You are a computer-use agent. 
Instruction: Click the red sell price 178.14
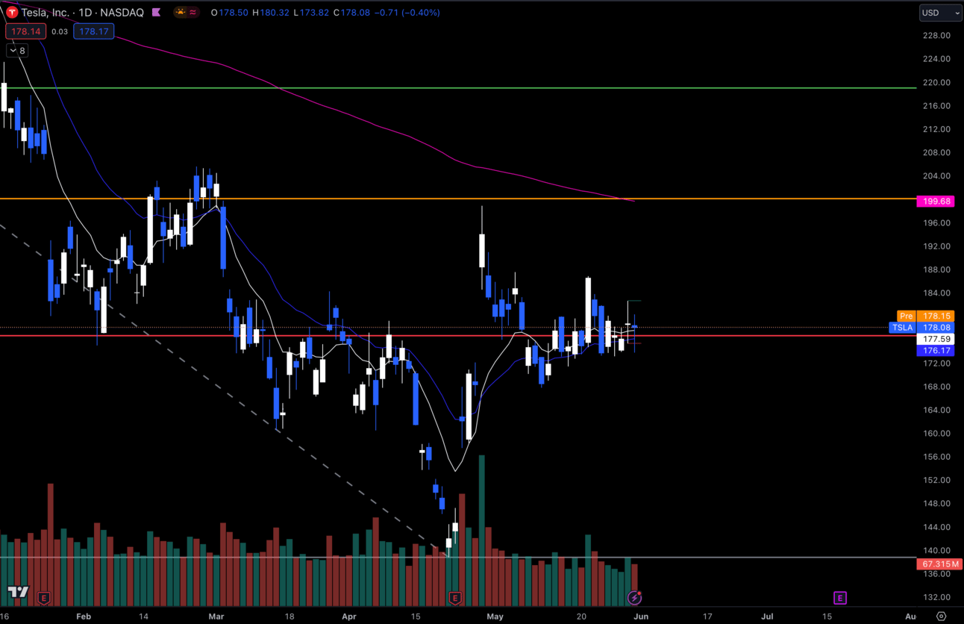coord(26,31)
